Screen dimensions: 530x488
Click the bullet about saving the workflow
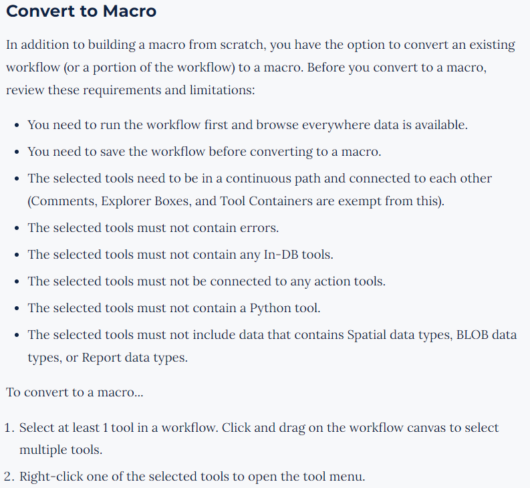(204, 152)
